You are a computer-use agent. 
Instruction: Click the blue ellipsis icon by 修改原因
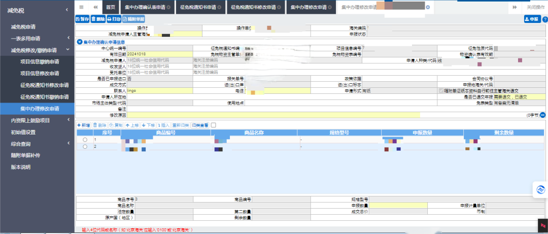click(542, 115)
